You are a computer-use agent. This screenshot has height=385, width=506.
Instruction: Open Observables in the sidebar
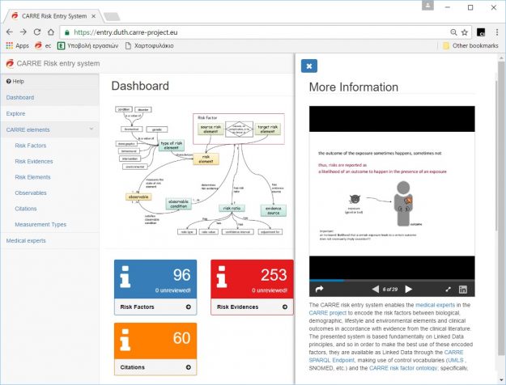point(30,192)
